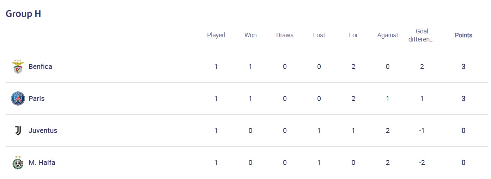This screenshot has height=179, width=491.
Task: Open the M. Haifa team link
Action: point(42,162)
